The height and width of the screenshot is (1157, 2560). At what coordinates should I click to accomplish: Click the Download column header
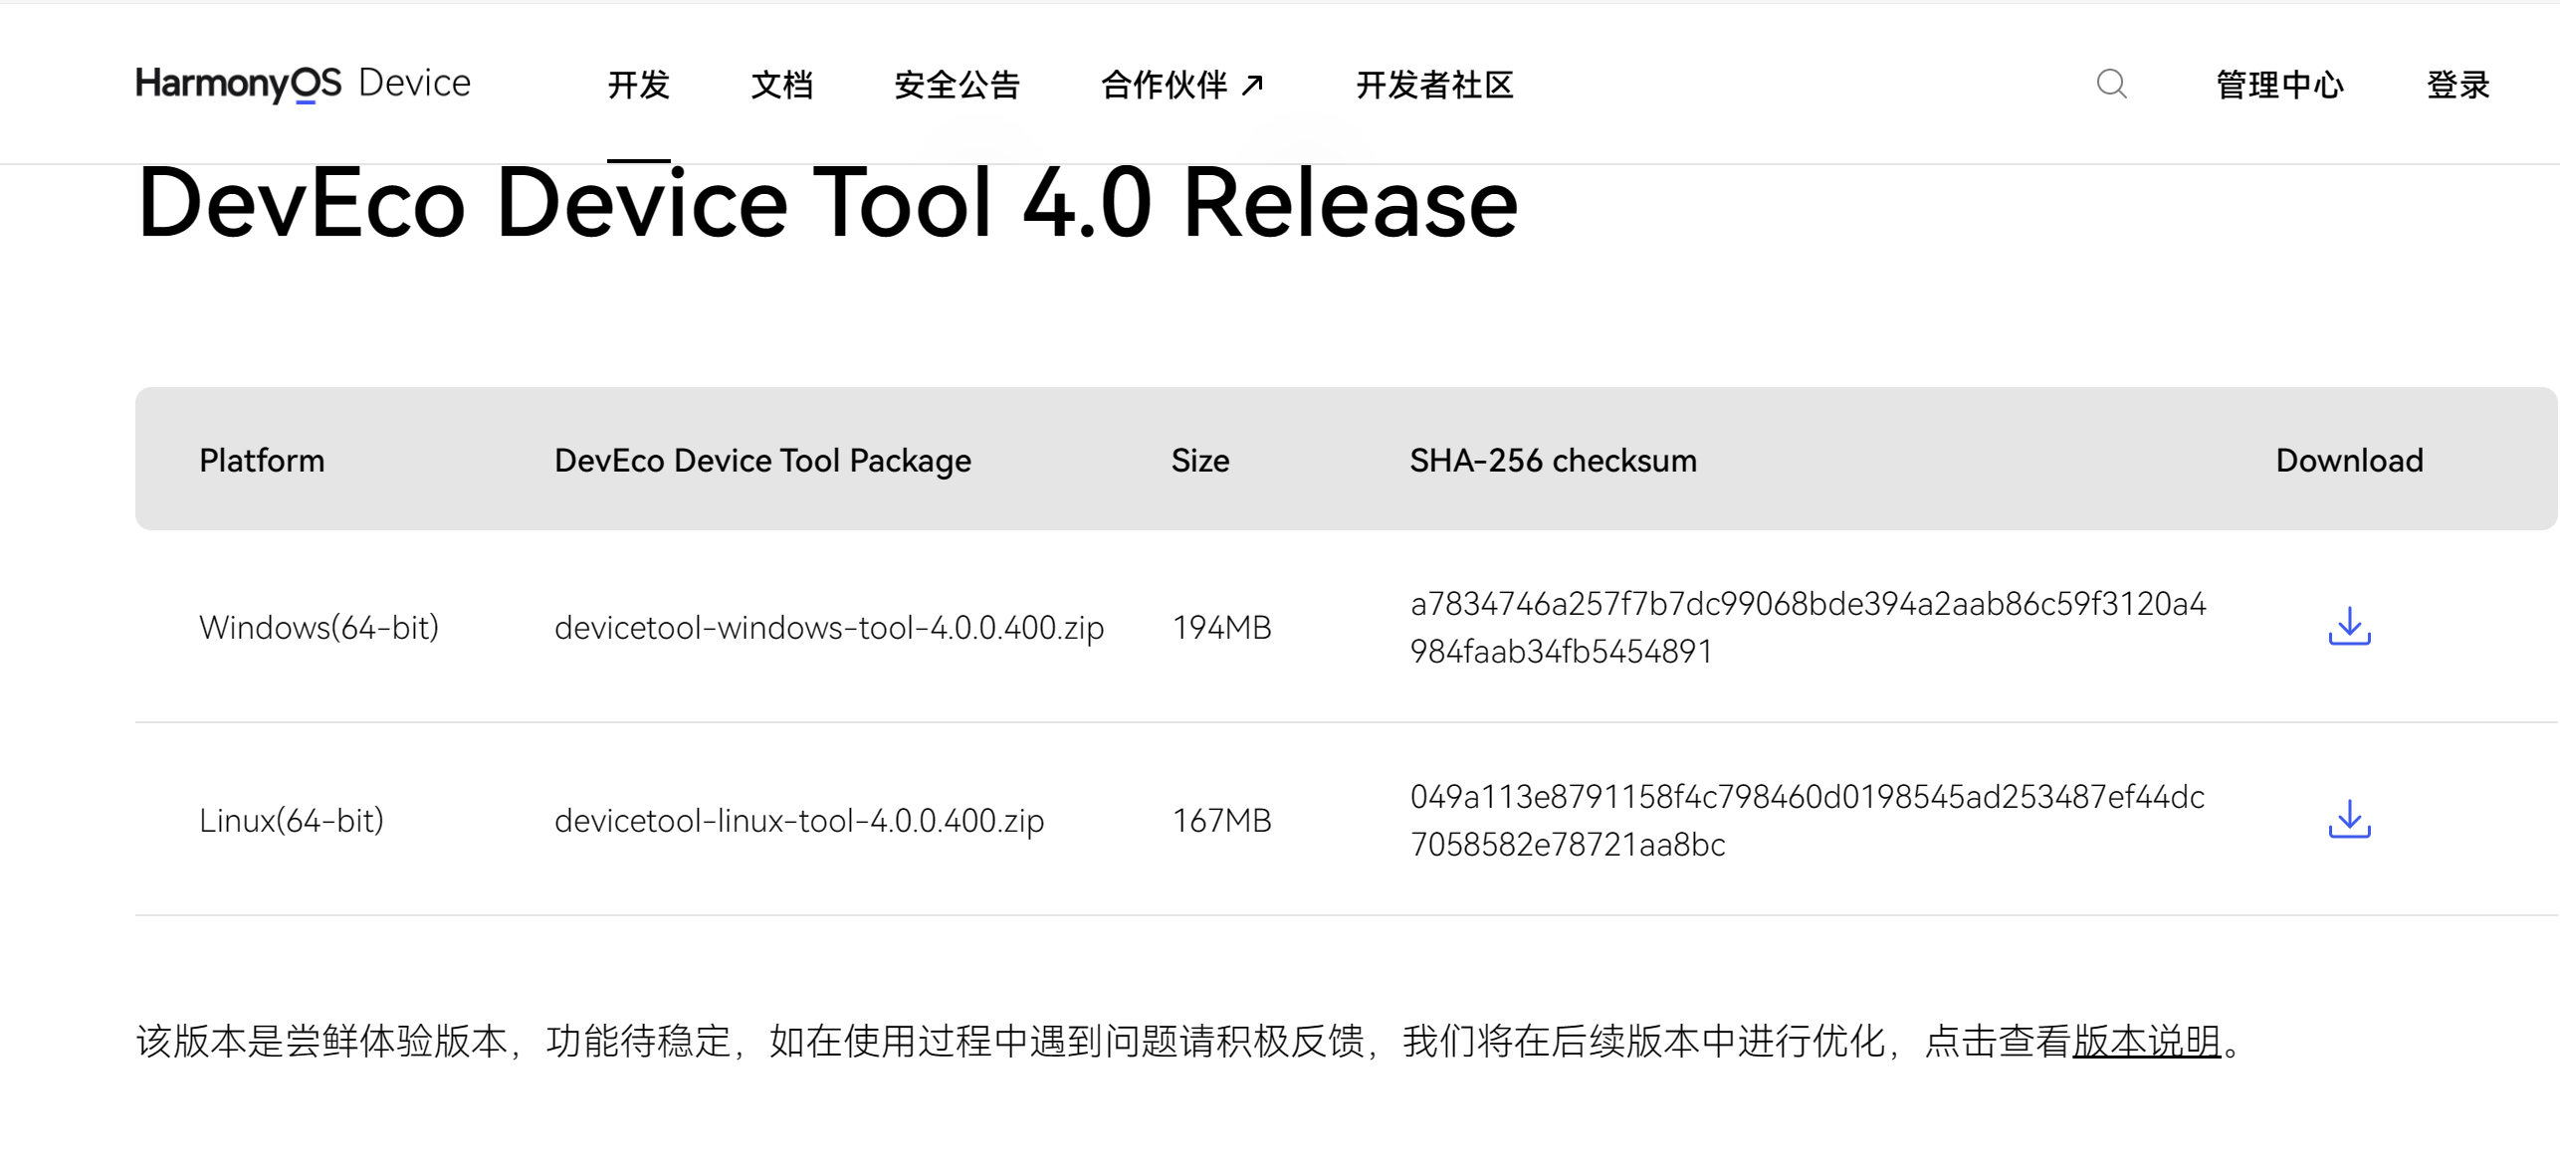(2349, 461)
